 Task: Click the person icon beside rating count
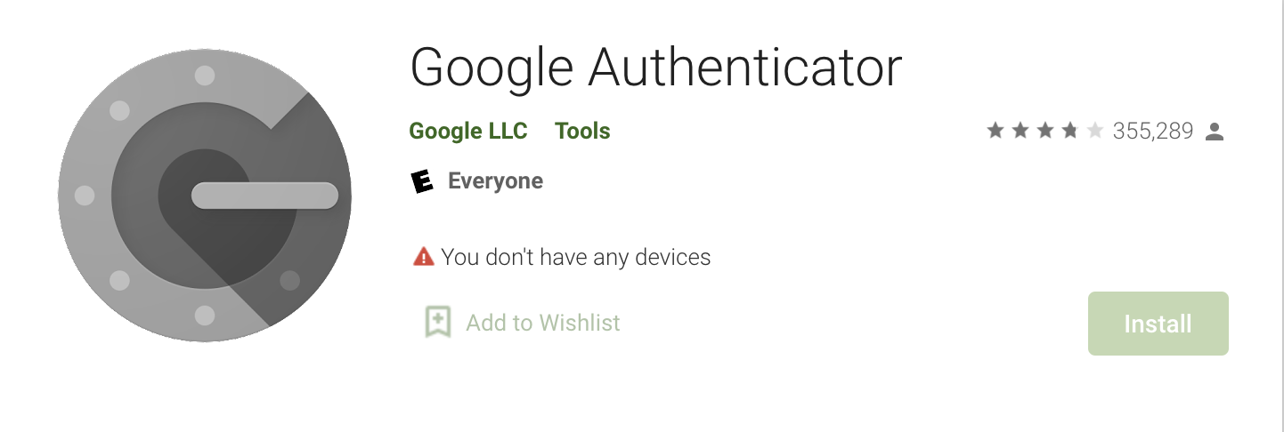(x=1214, y=132)
